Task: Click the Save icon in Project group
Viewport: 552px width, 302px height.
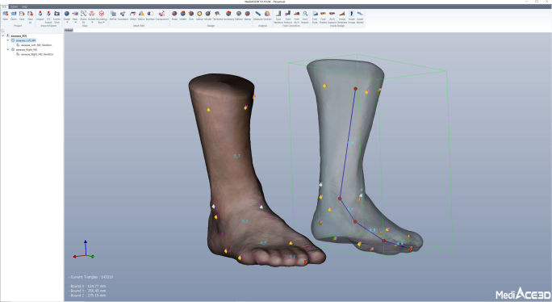Action: [22, 15]
